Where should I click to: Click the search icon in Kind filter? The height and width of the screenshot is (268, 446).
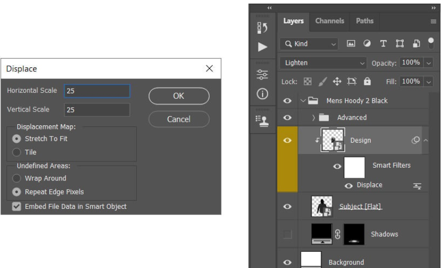click(x=288, y=44)
